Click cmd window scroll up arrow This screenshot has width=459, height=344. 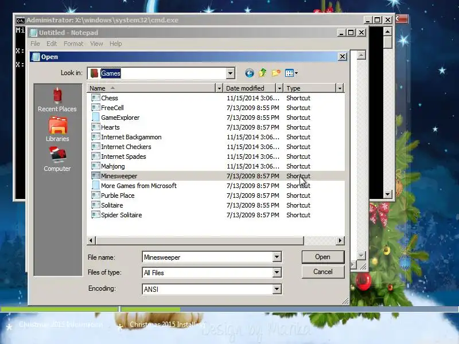coord(388,32)
